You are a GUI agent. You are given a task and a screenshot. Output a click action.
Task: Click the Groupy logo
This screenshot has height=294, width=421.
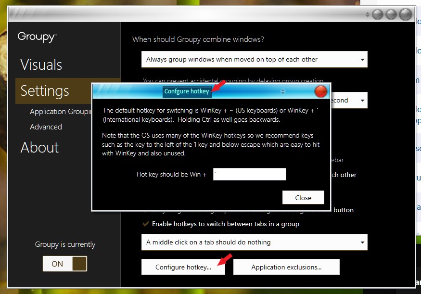[x=37, y=37]
